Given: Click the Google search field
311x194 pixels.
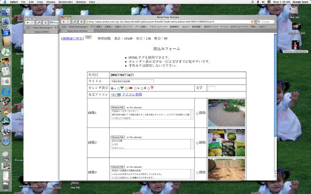Looking at the screenshot, I should point(266,22).
